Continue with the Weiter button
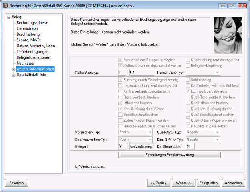The height and width of the screenshot is (192, 250). pos(184,183)
